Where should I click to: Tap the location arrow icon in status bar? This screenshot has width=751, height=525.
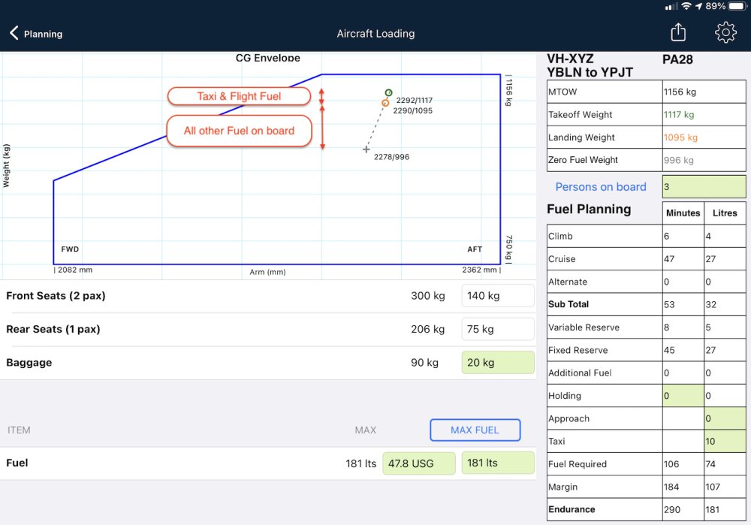click(698, 6)
